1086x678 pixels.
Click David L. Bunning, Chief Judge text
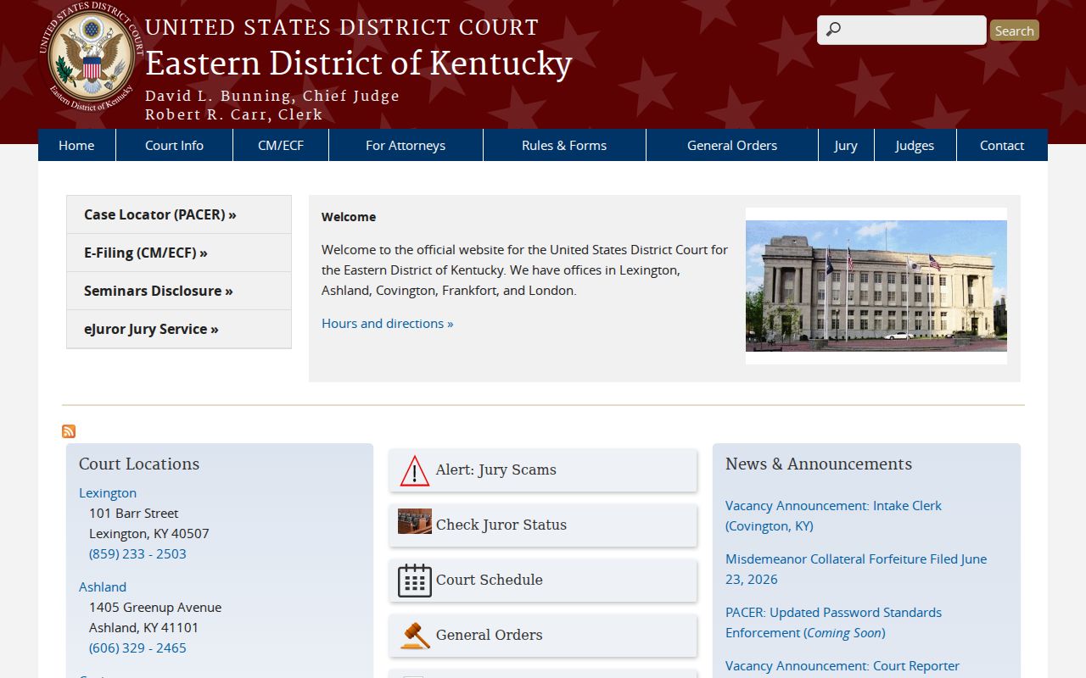click(x=272, y=96)
